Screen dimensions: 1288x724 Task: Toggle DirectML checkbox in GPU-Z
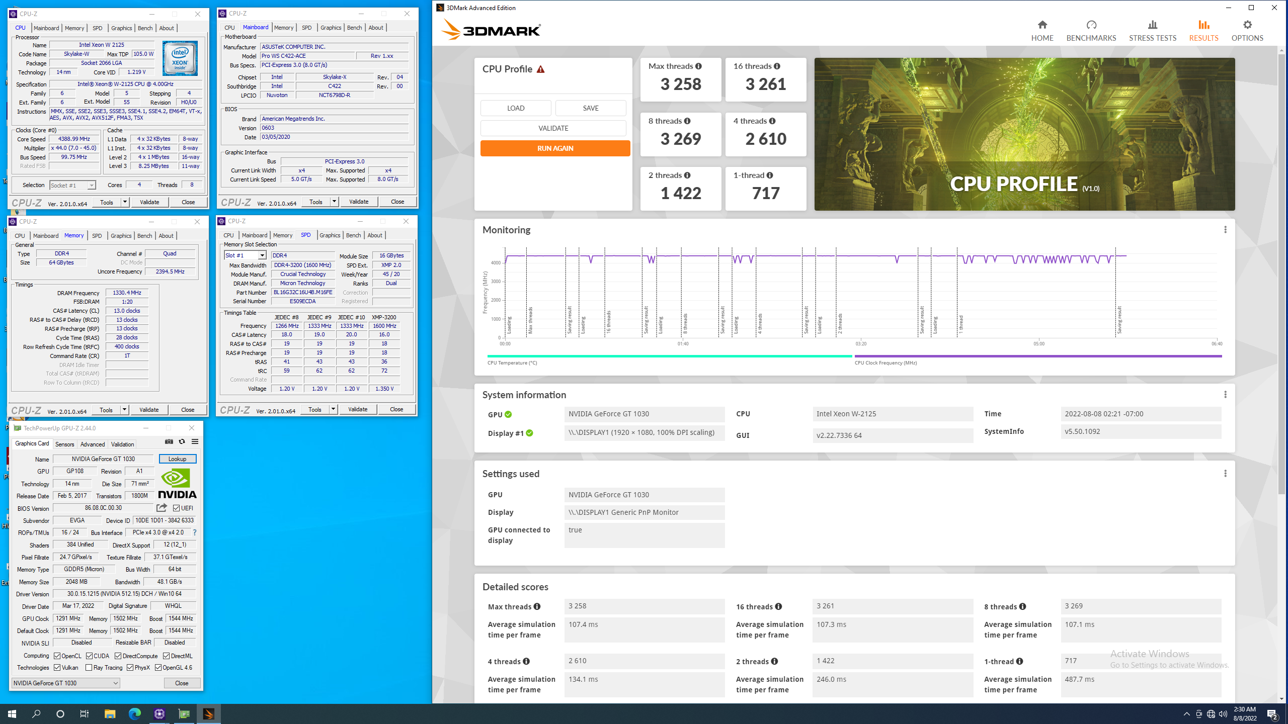point(166,656)
